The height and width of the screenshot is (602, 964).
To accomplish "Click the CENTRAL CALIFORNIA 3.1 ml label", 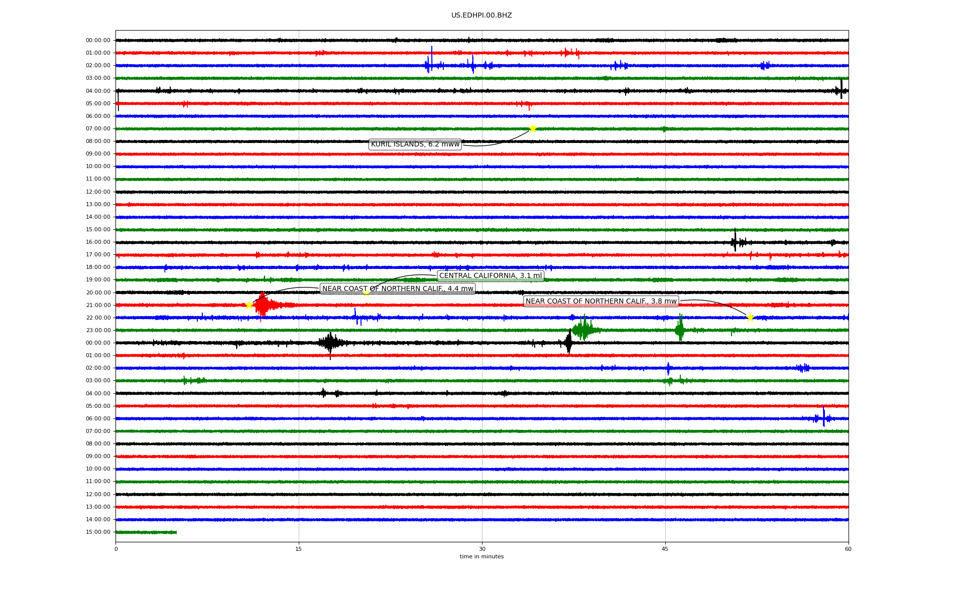I will [x=490, y=276].
